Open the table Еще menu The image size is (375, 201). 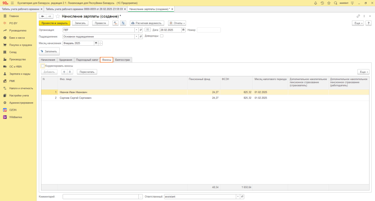(x=363, y=72)
